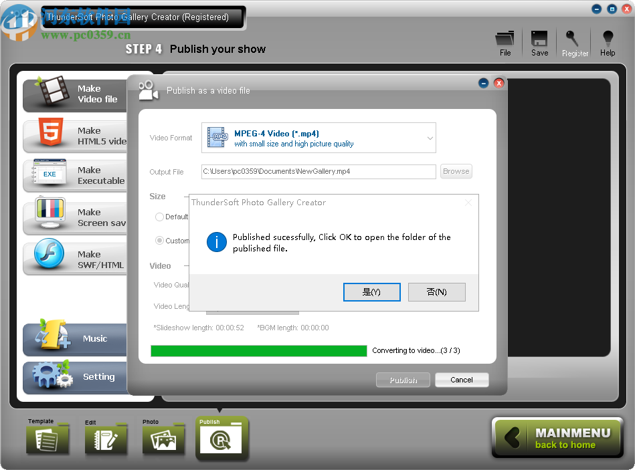Select Make Executable option

pos(76,176)
